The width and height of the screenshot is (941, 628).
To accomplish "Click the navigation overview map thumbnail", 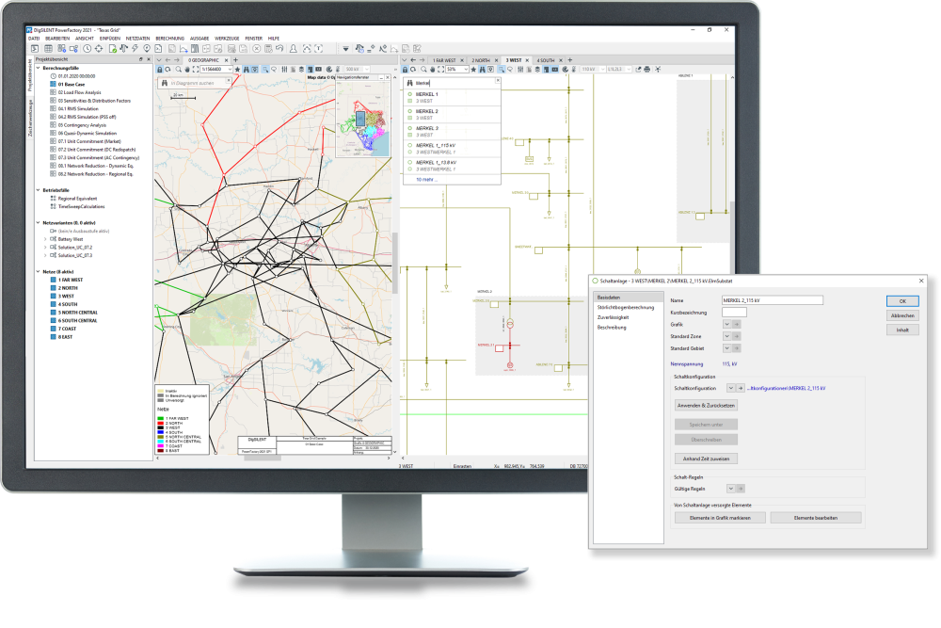I will click(x=363, y=119).
